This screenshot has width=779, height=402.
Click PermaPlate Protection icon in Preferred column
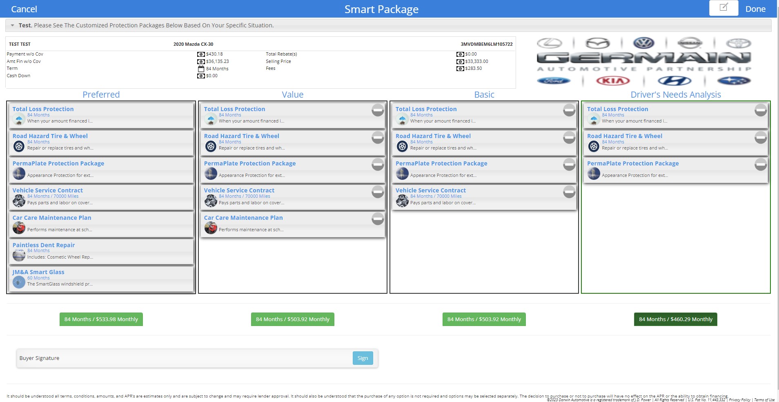click(x=19, y=174)
